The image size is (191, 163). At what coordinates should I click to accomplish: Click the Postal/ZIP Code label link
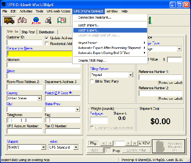59,93
